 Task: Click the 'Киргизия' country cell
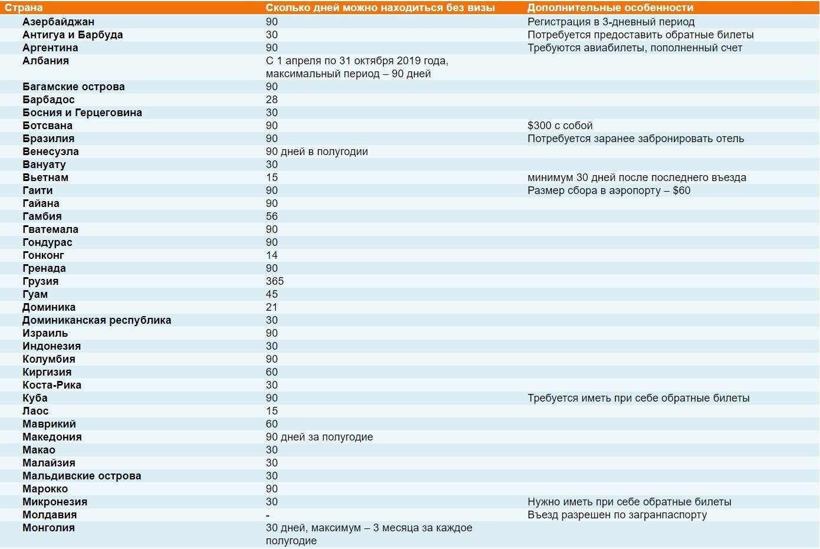point(47,372)
